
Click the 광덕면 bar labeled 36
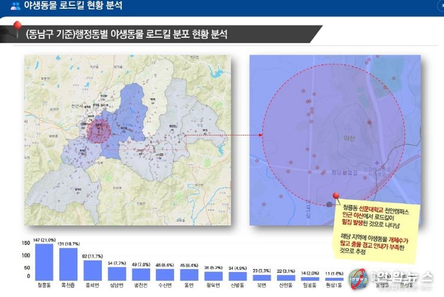(213, 276)
